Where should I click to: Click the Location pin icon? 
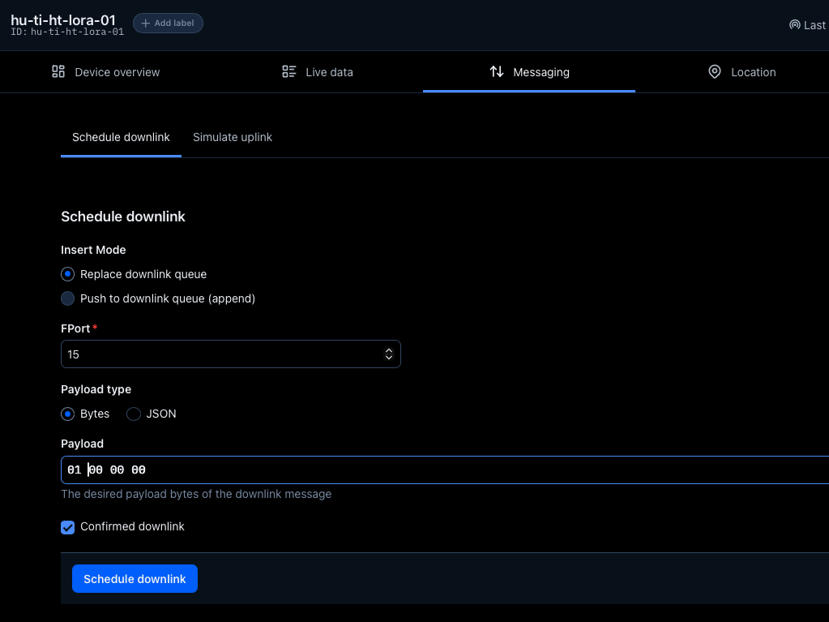tap(715, 72)
